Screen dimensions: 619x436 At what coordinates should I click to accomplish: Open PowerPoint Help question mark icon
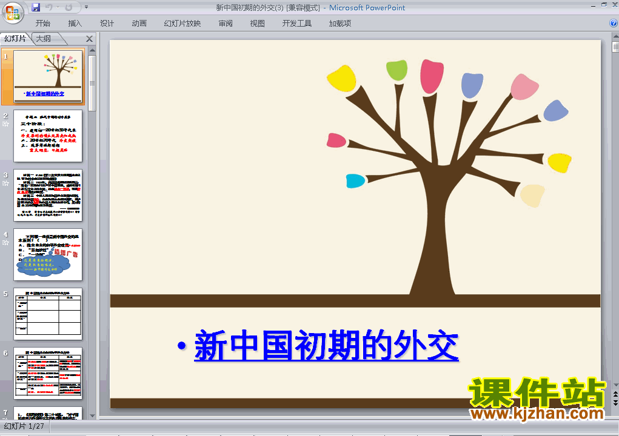coord(614,23)
